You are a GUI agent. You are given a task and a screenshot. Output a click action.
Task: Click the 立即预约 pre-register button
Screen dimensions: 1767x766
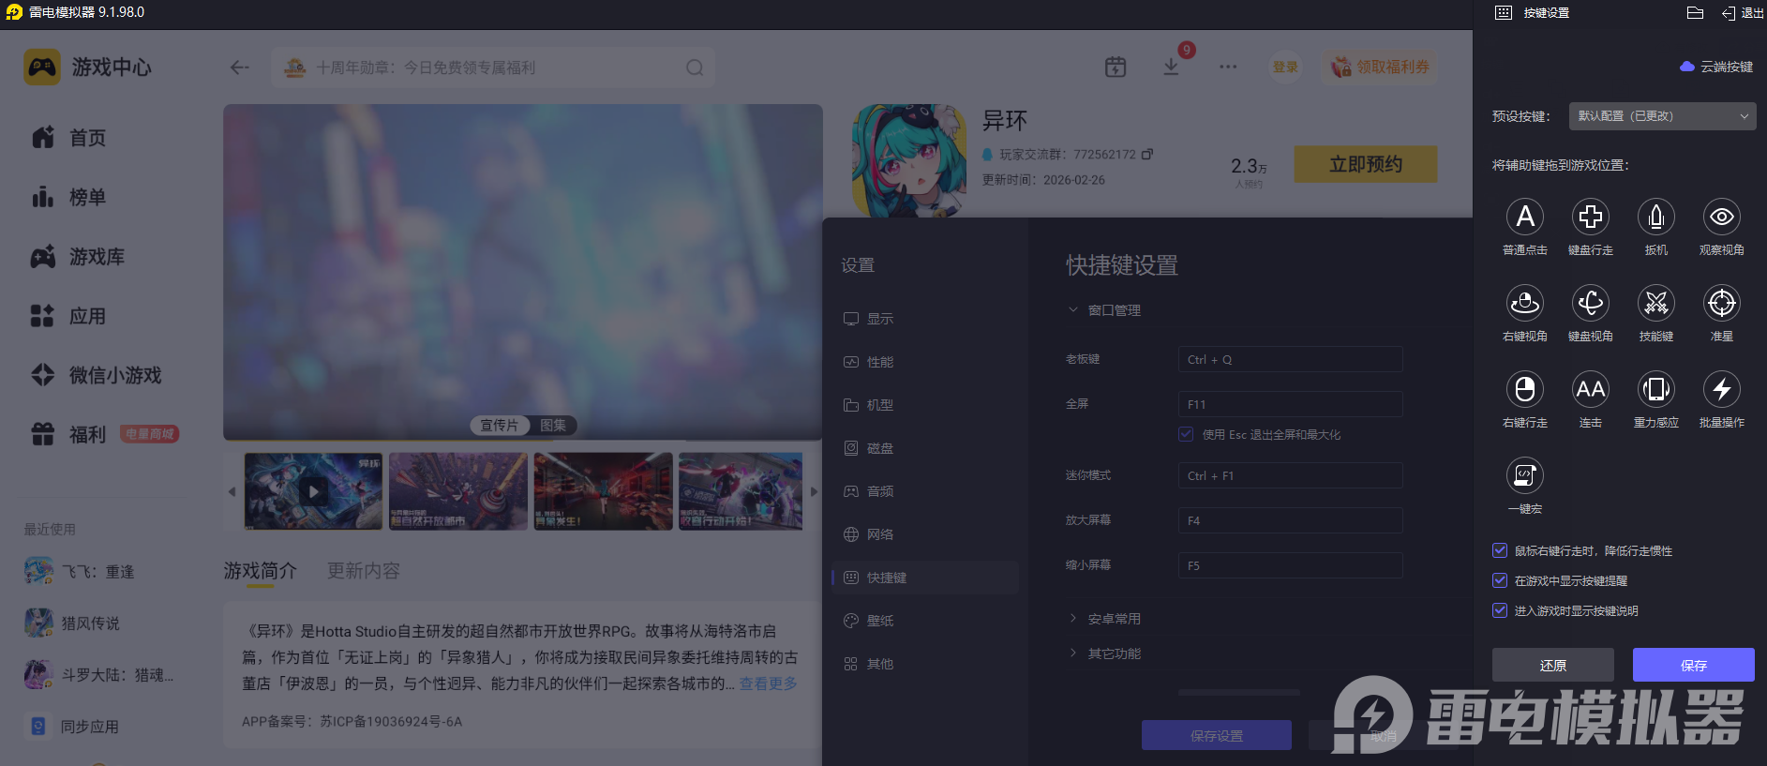1366,164
